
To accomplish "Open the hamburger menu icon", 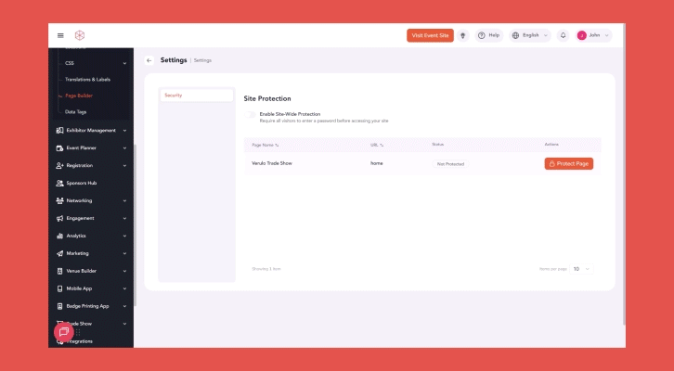I will [x=60, y=35].
